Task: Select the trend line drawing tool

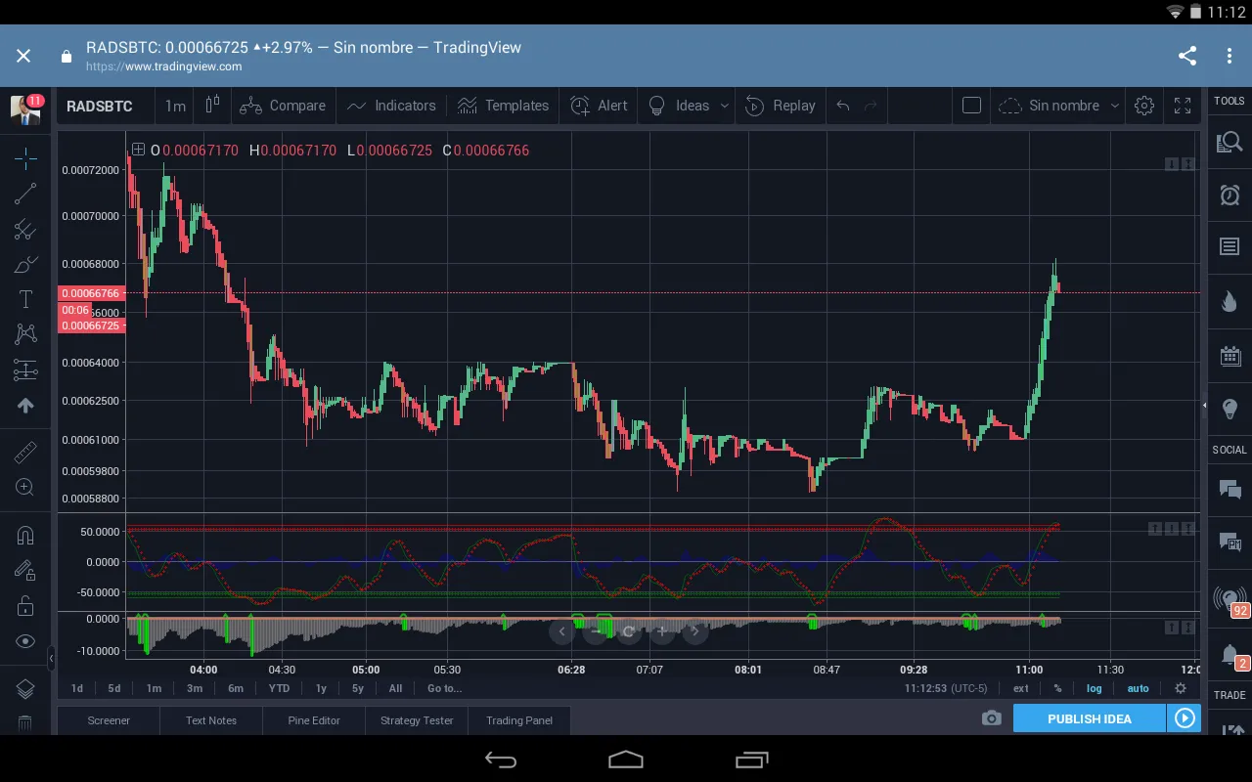Action: [25, 194]
